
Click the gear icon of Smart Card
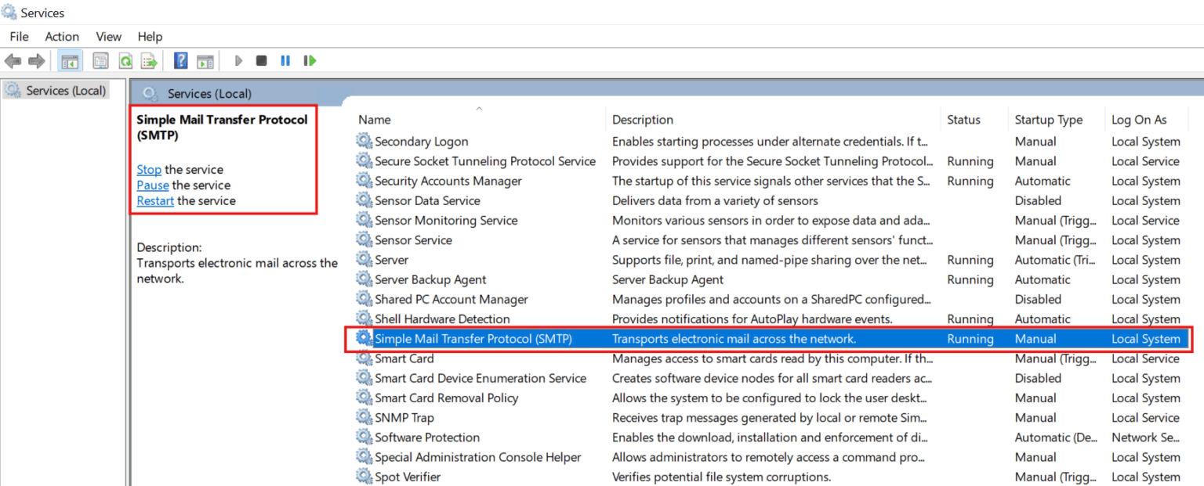tap(364, 358)
